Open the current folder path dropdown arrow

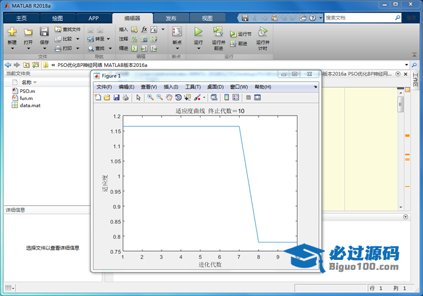click(406, 65)
